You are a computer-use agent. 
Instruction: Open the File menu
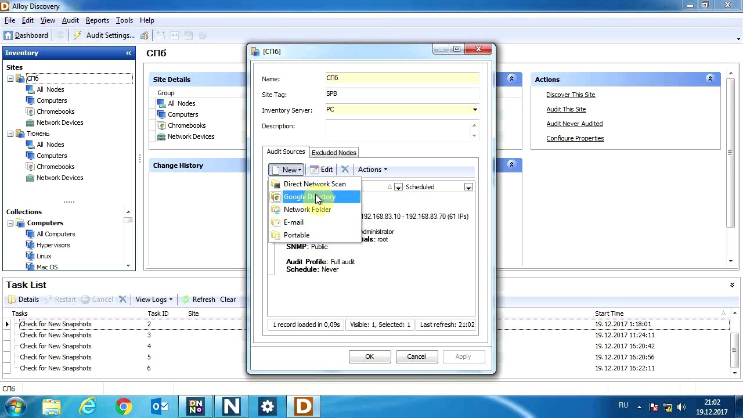10,20
